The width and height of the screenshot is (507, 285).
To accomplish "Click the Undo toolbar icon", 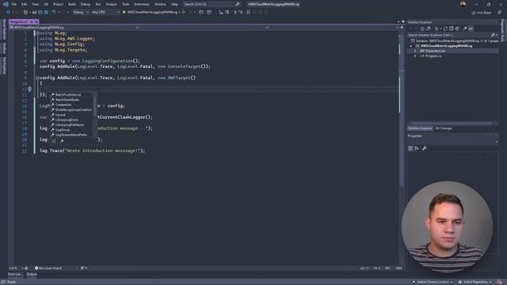I will [x=54, y=12].
